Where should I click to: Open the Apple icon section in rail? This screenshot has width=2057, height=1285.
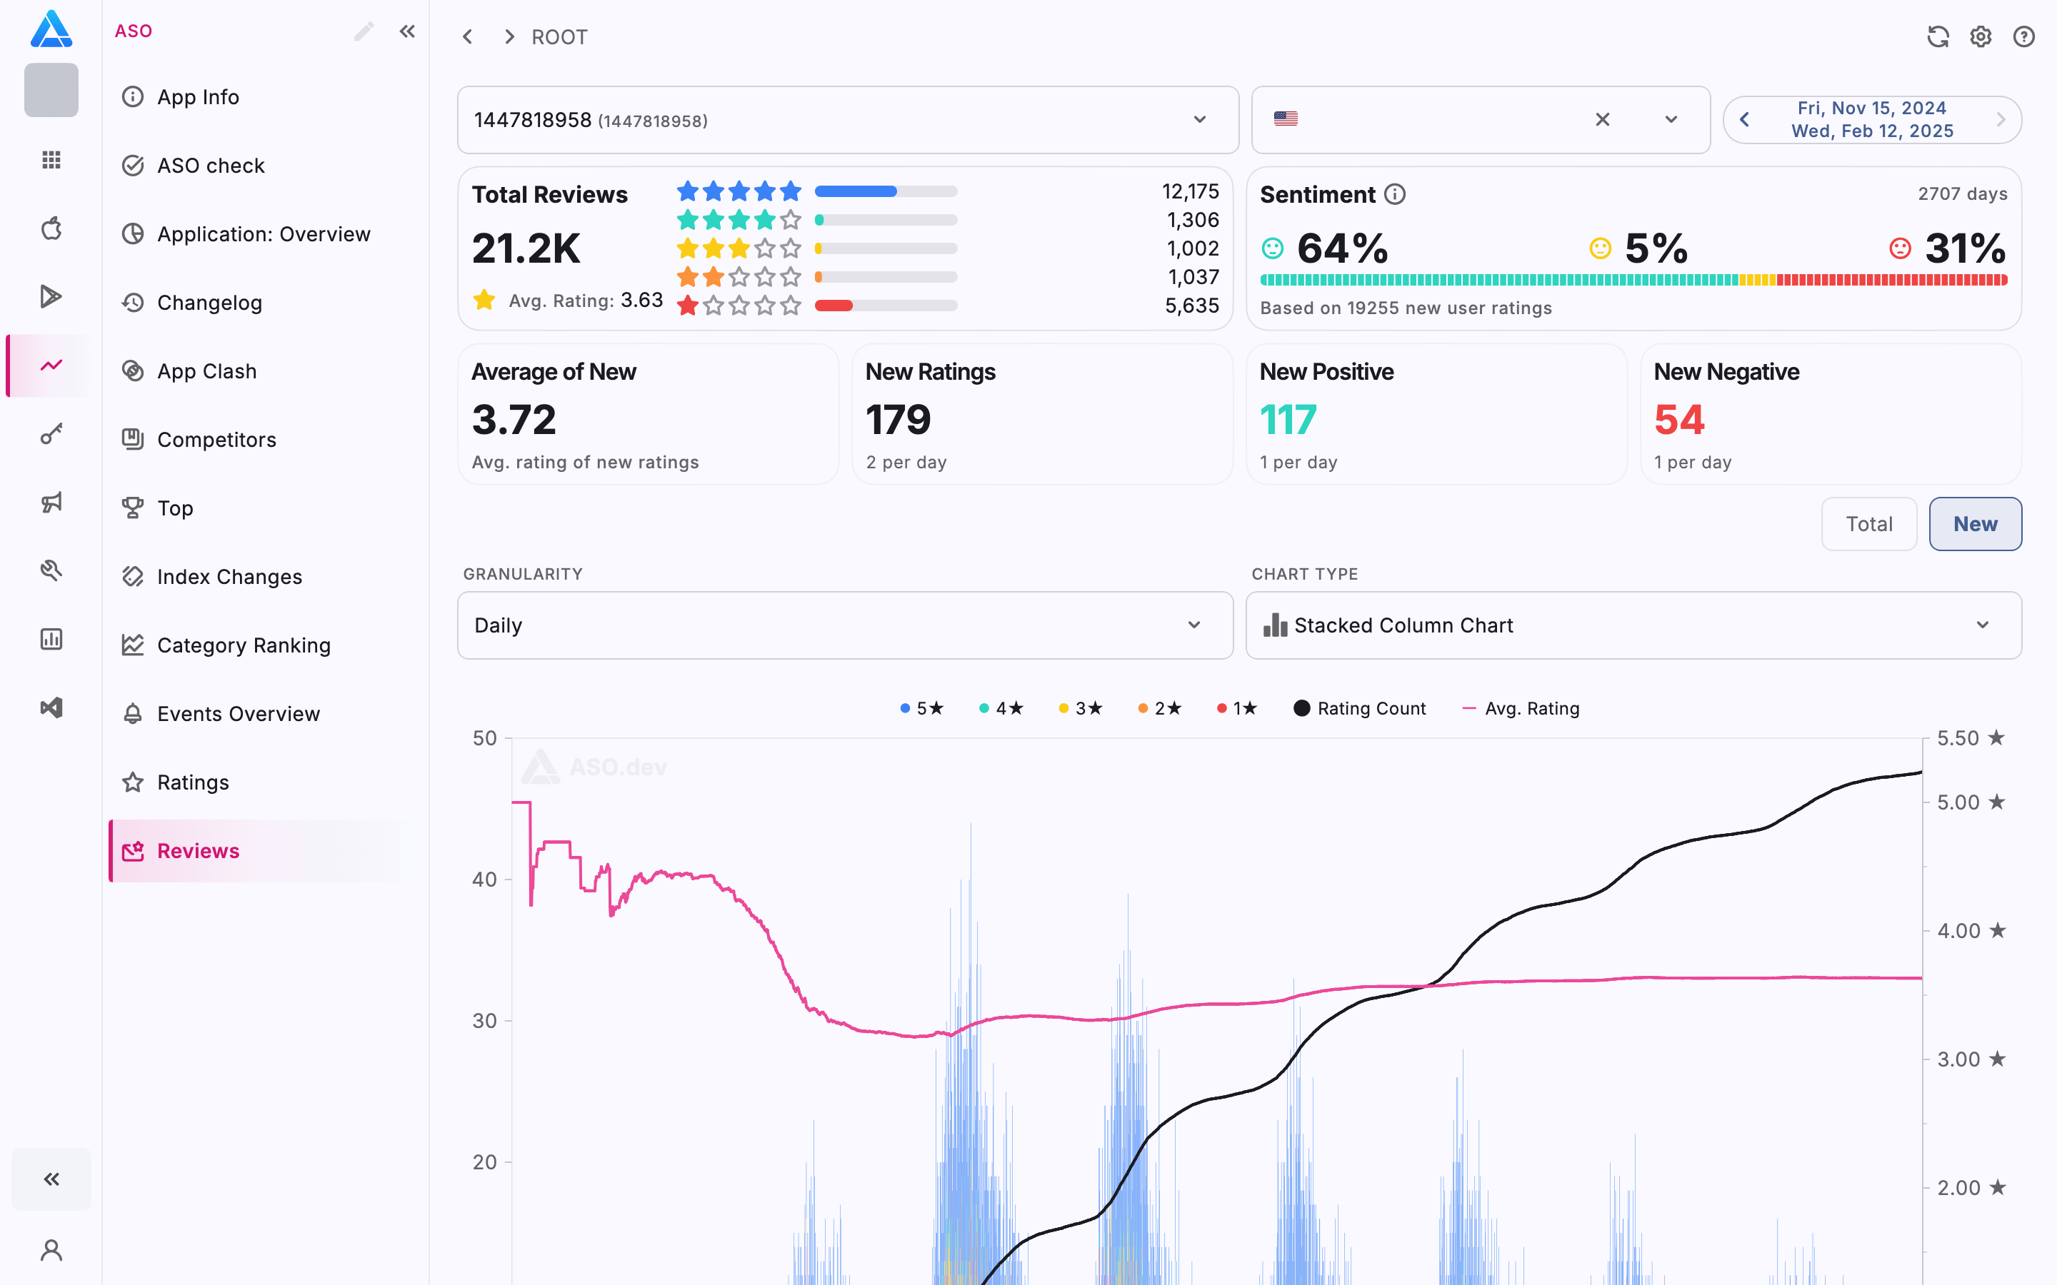tap(51, 228)
